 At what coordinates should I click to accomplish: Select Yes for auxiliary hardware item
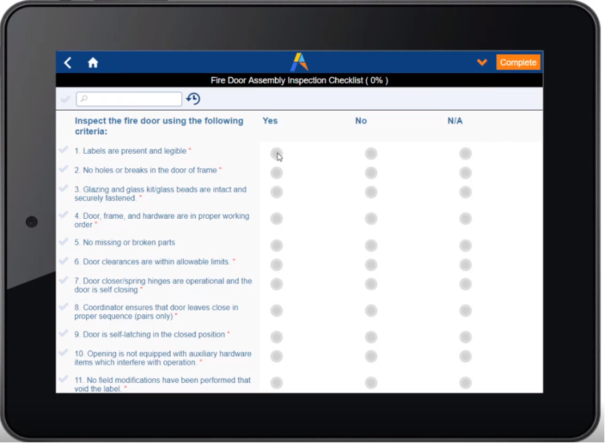(277, 357)
